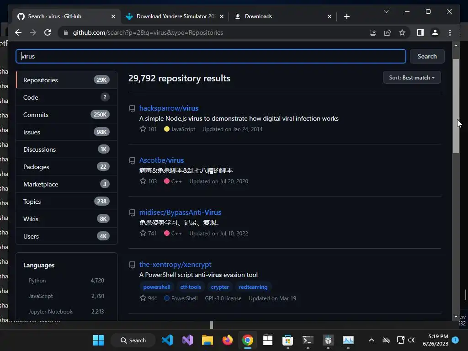Open the Terminal app in taskbar

pyautogui.click(x=308, y=340)
